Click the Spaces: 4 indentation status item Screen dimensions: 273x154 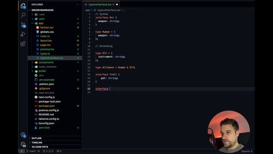(247, 151)
